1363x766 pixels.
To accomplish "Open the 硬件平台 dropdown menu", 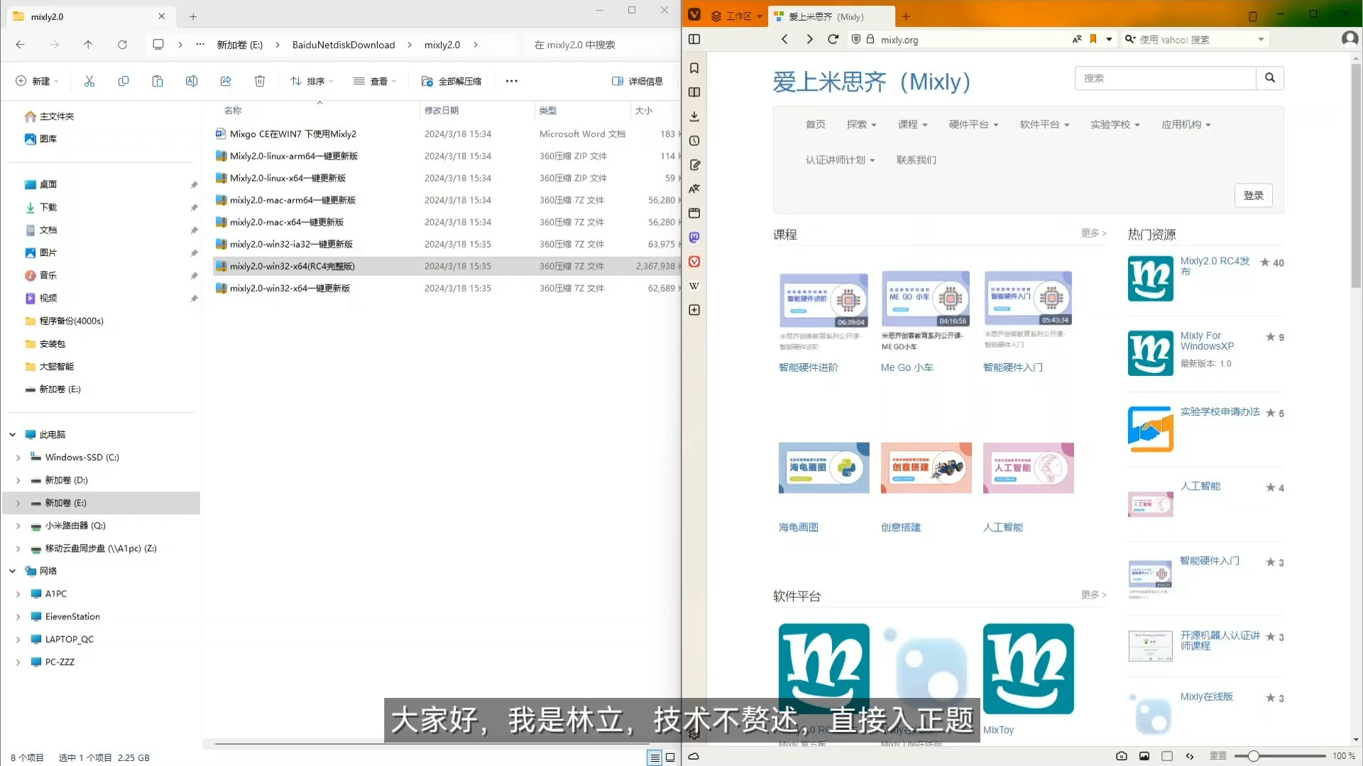I will (x=973, y=125).
